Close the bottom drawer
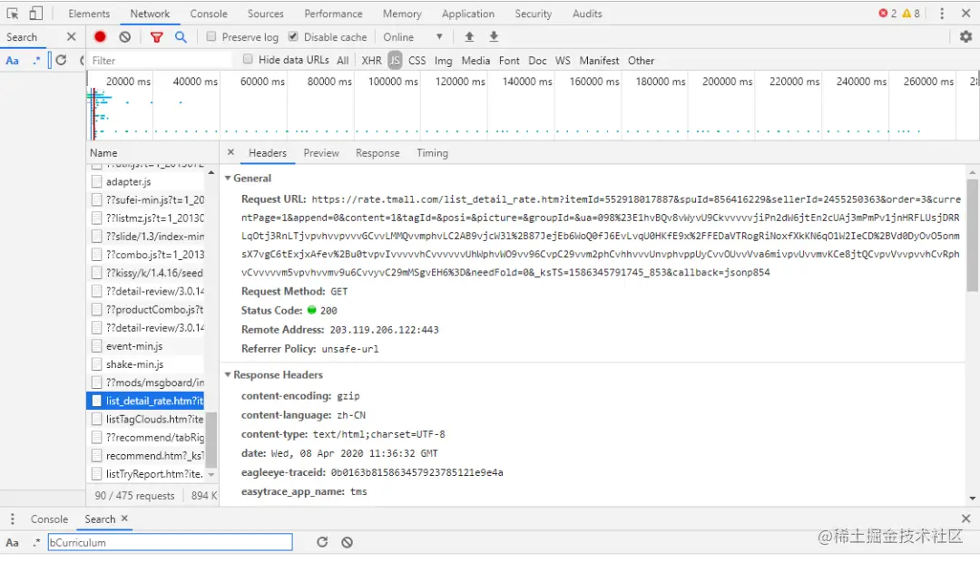 (965, 518)
